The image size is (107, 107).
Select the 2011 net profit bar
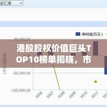(x=96, y=48)
